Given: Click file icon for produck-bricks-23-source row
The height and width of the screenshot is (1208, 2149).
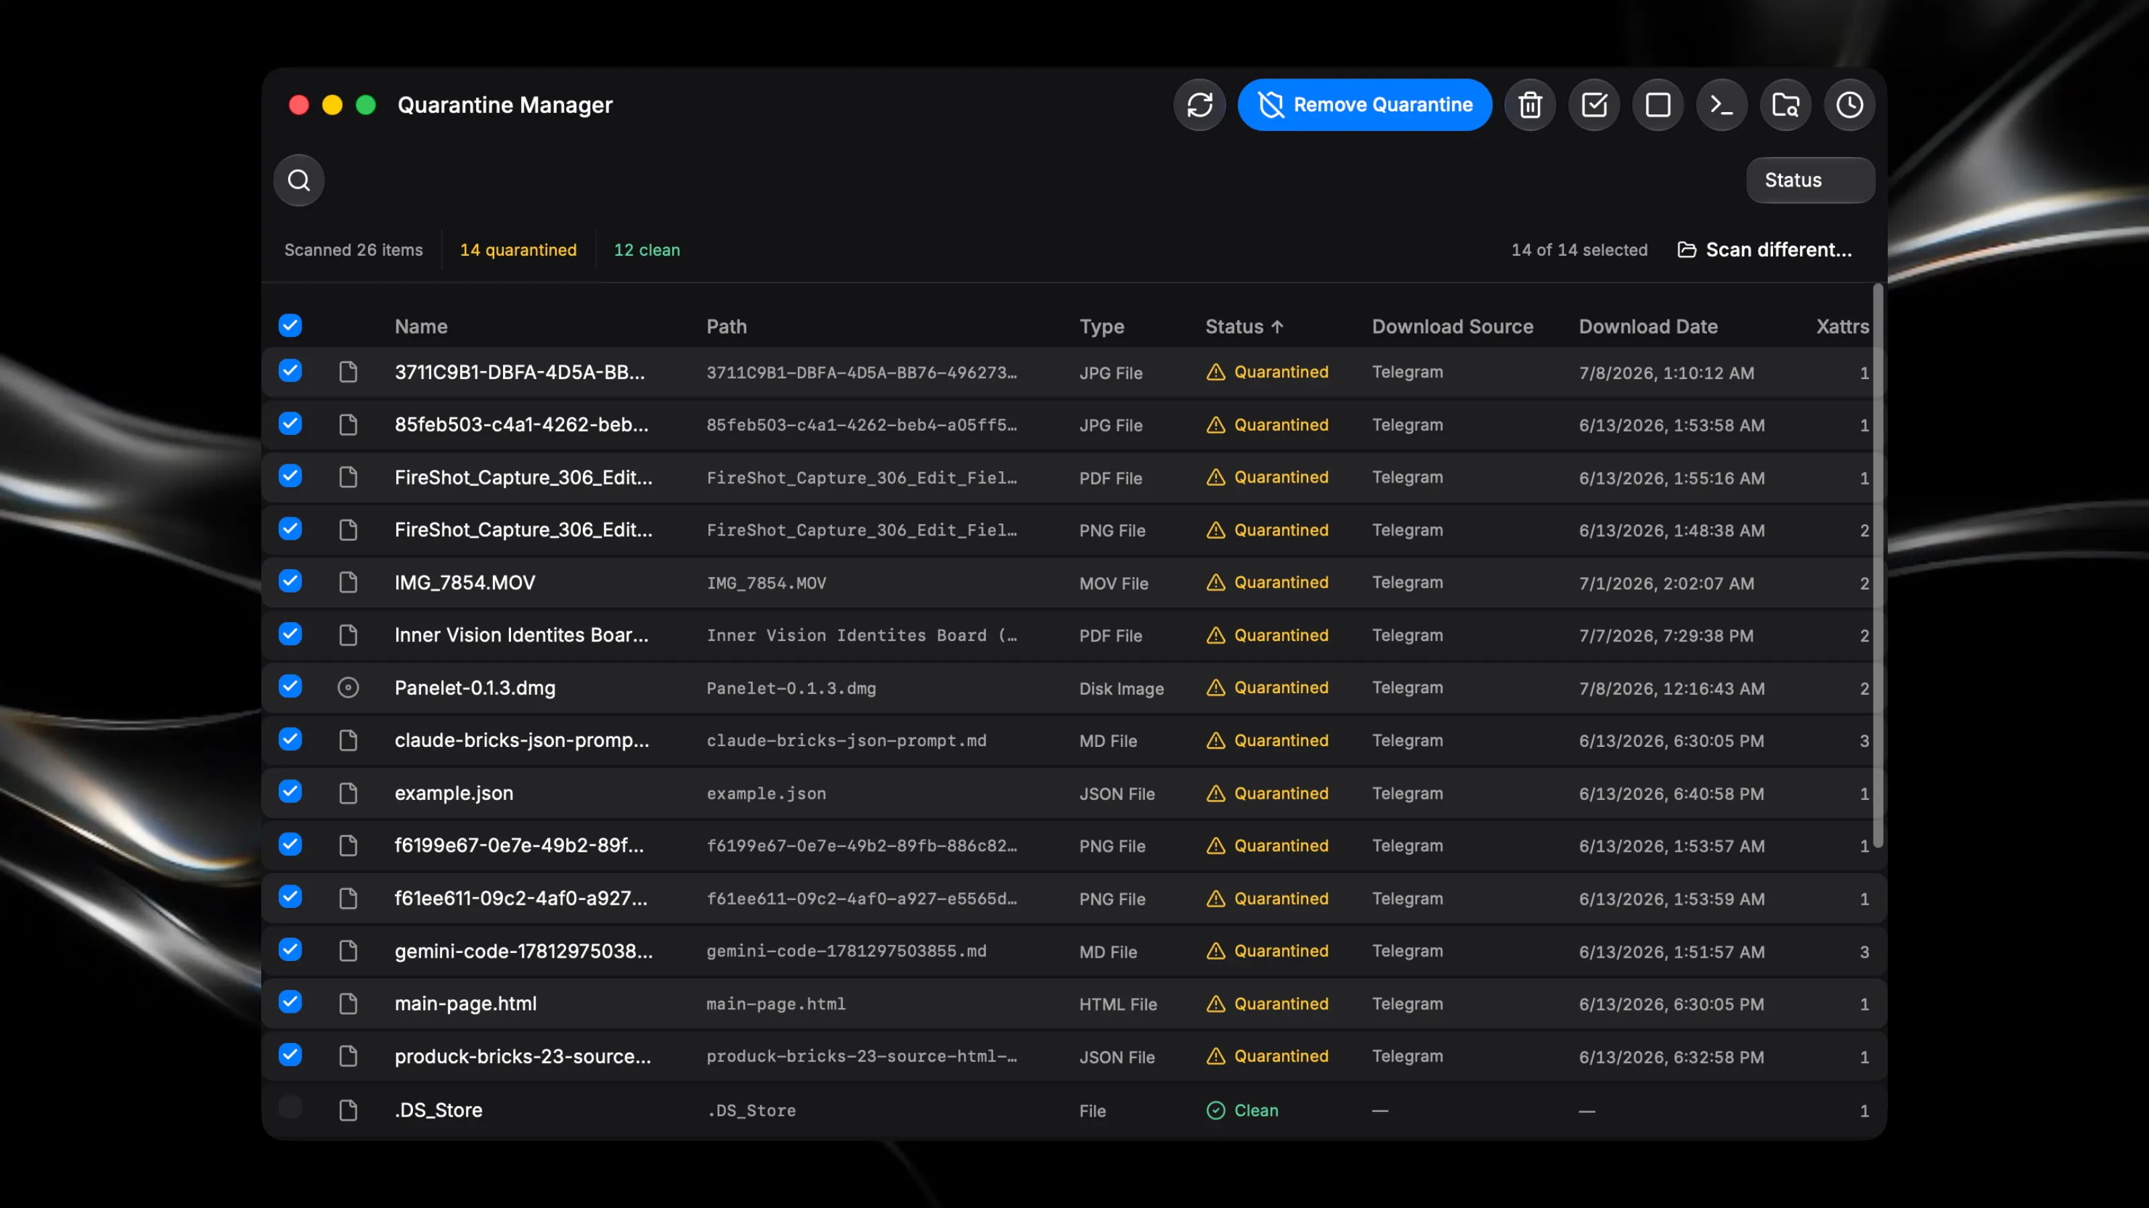Looking at the screenshot, I should 348,1056.
